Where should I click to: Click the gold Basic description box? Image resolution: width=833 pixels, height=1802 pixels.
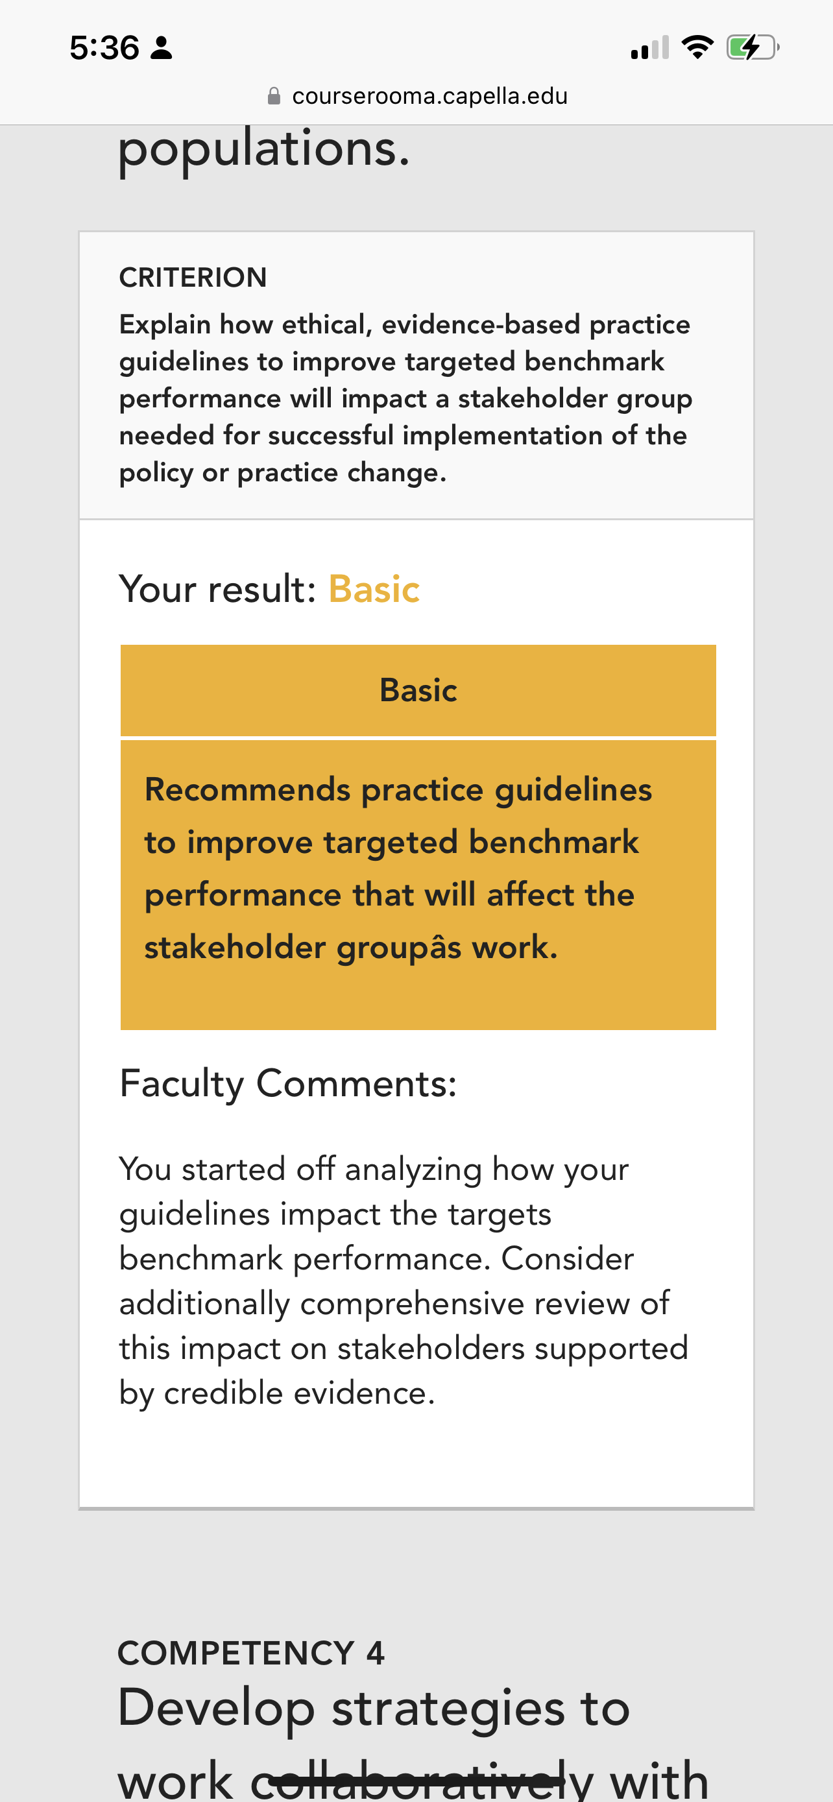pos(418,885)
